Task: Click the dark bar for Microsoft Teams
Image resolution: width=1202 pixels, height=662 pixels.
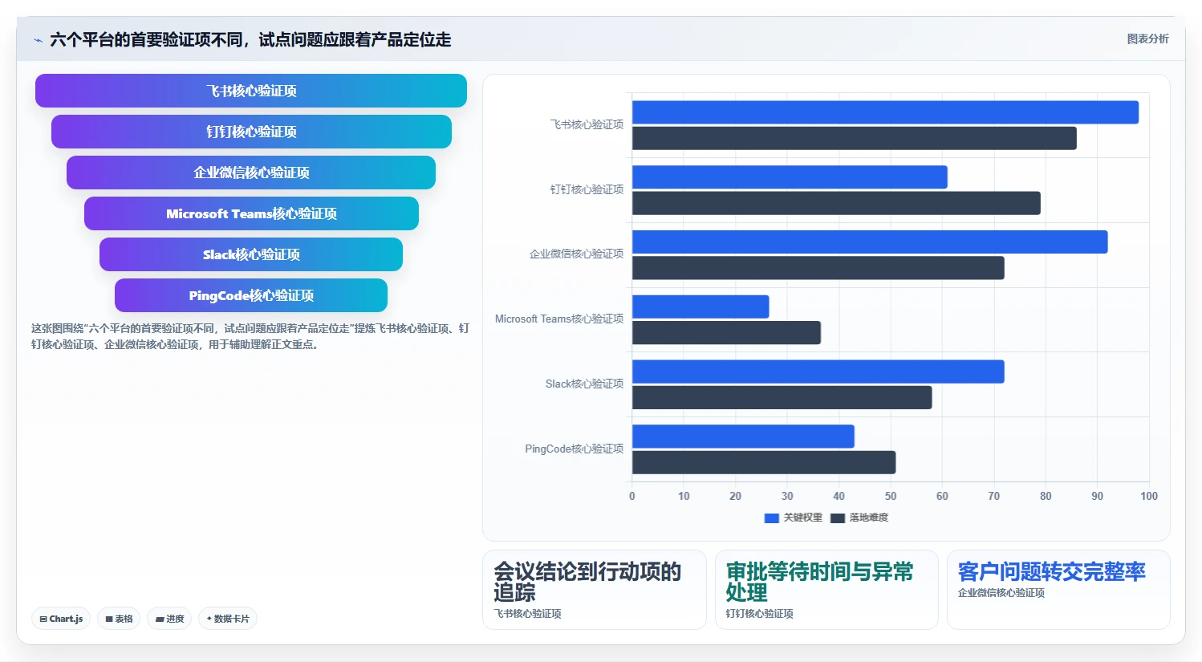Action: click(x=726, y=333)
